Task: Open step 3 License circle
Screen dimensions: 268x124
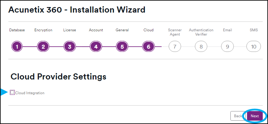Action: click(70, 46)
